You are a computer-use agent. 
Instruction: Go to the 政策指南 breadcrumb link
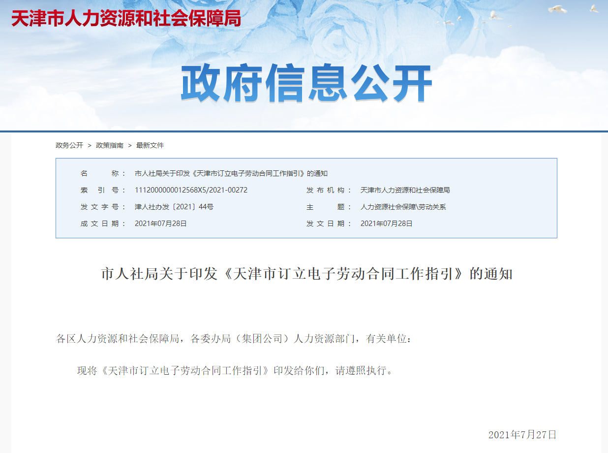[x=110, y=145]
